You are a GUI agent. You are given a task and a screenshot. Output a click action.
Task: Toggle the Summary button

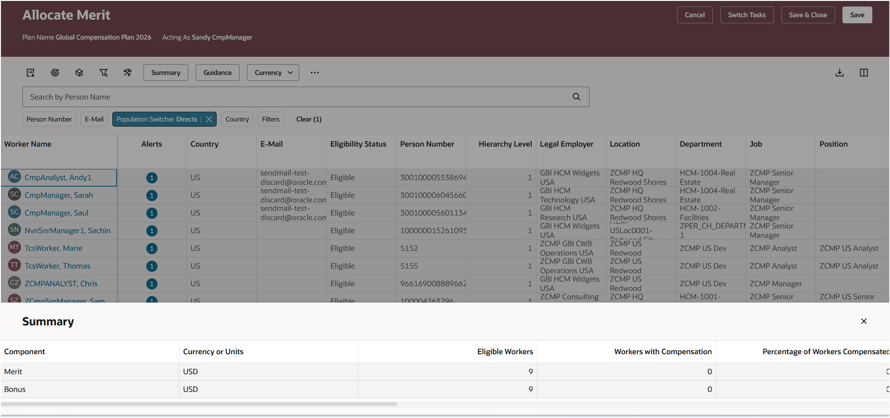click(x=166, y=73)
